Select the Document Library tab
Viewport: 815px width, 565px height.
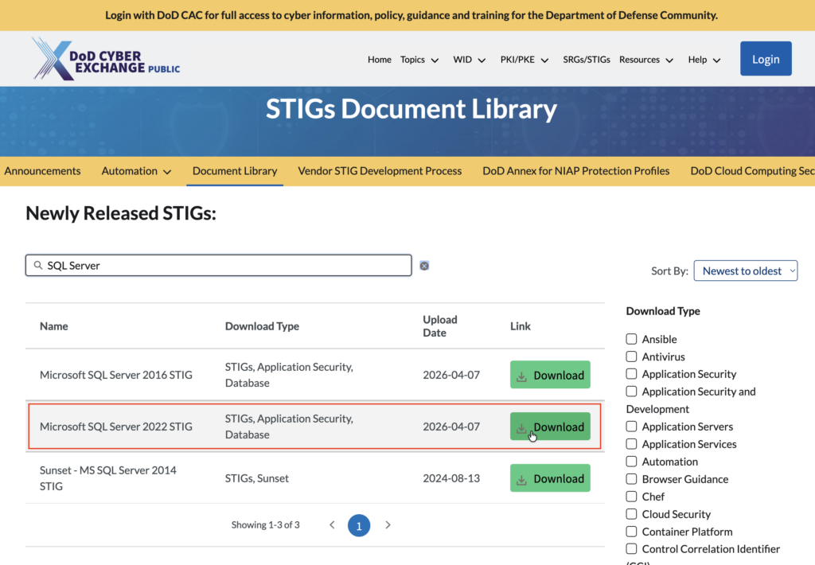(x=235, y=171)
